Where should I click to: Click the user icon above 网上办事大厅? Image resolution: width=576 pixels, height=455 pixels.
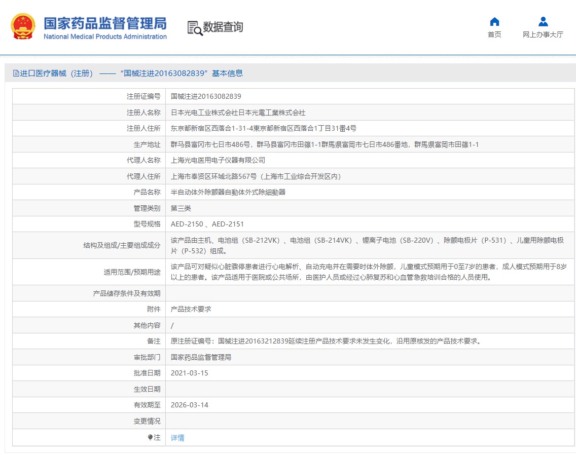(x=543, y=22)
